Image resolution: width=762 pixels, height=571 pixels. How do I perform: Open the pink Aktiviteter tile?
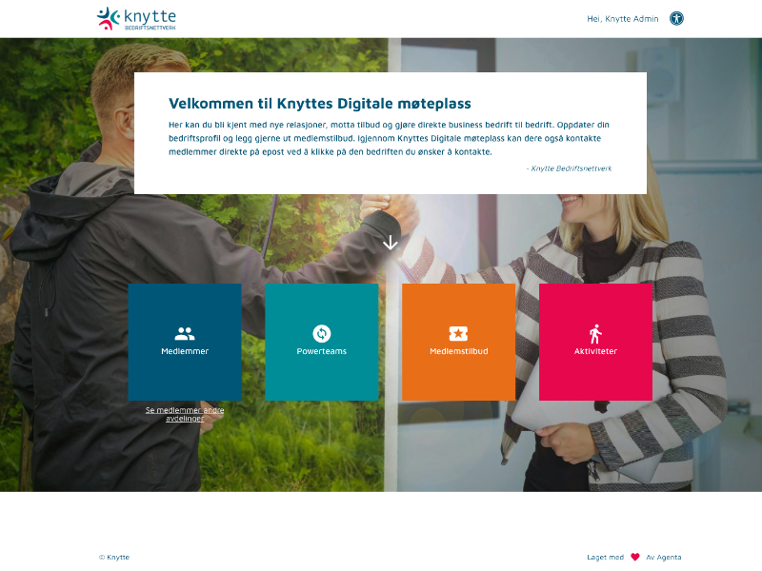pos(596,342)
